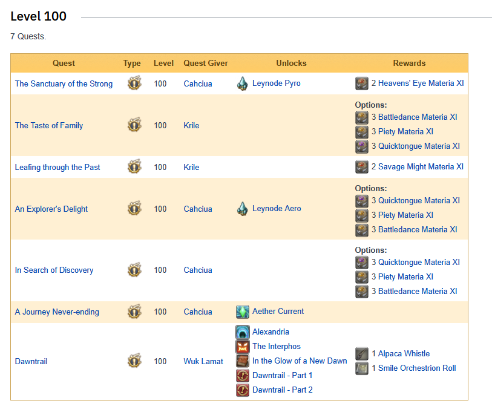Image resolution: width=492 pixels, height=415 pixels.
Task: Click Cahciua in The Sanctuary of the Strong row
Action: coord(198,83)
